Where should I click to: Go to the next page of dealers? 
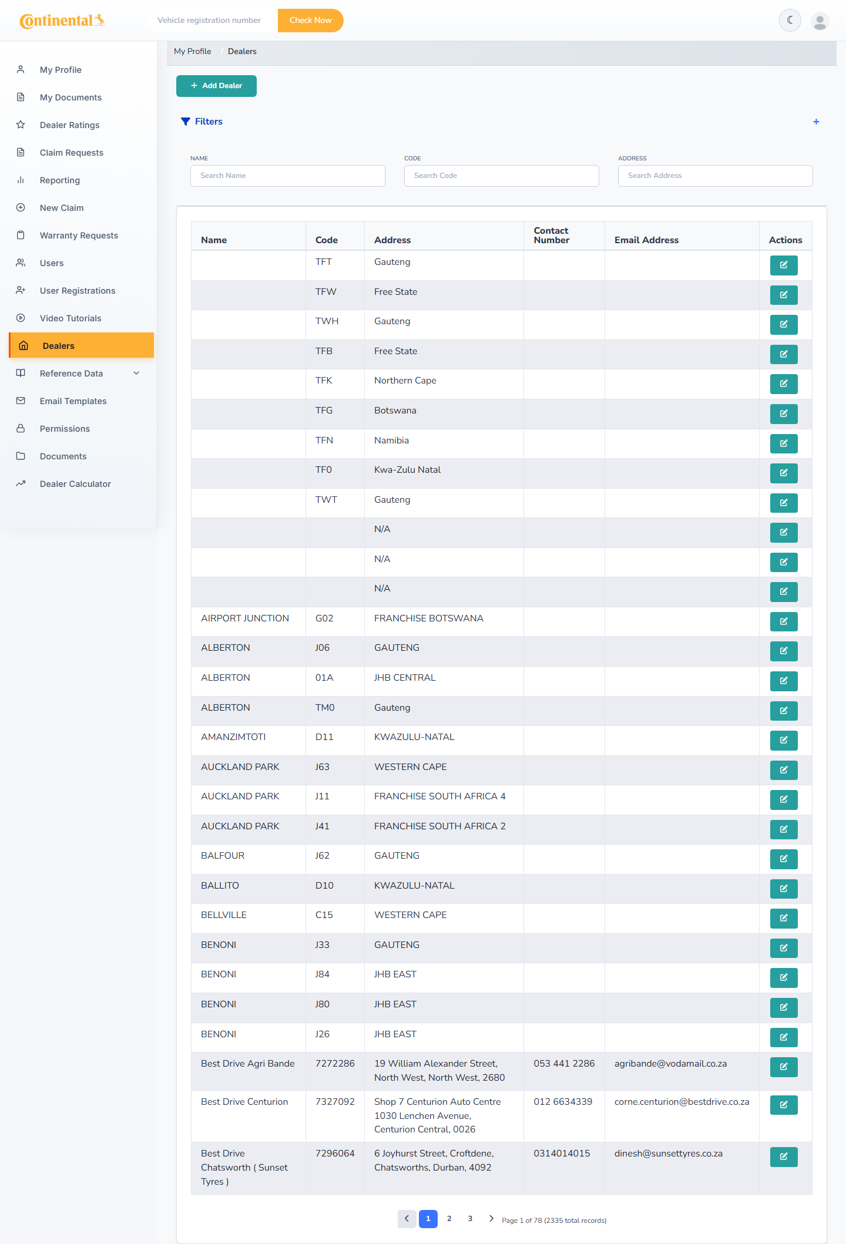click(x=491, y=1219)
